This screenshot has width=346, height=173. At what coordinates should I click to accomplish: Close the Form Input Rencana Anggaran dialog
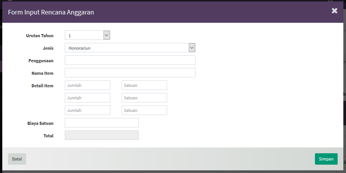pos(334,11)
